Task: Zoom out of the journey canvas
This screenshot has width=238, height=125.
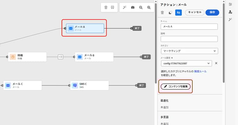Action: [x=141, y=7]
